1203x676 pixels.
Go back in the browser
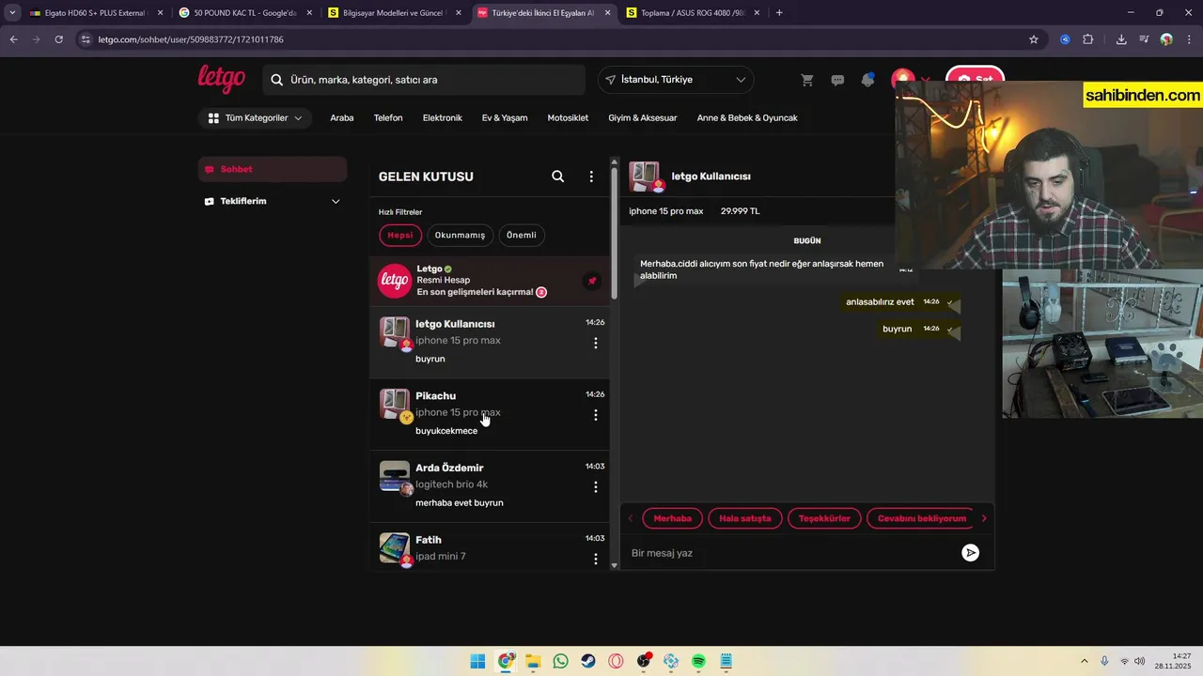click(13, 39)
